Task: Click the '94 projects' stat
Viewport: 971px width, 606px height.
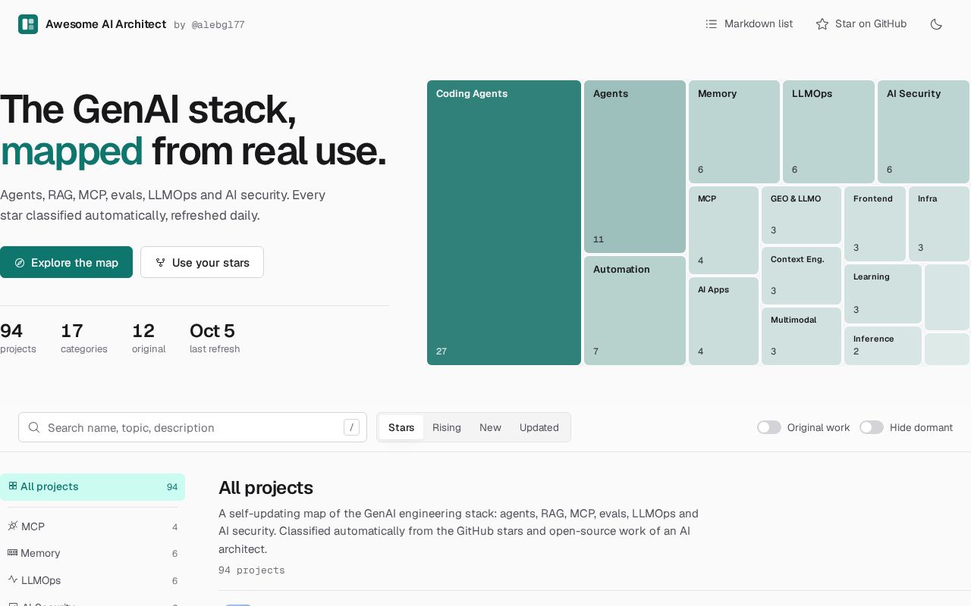Action: tap(18, 338)
